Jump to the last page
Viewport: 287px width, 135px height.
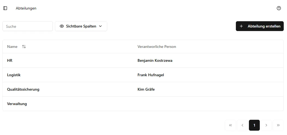click(x=278, y=125)
